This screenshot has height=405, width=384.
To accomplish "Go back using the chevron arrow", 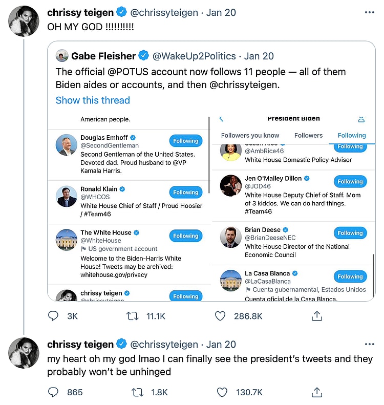I will pos(221,119).
